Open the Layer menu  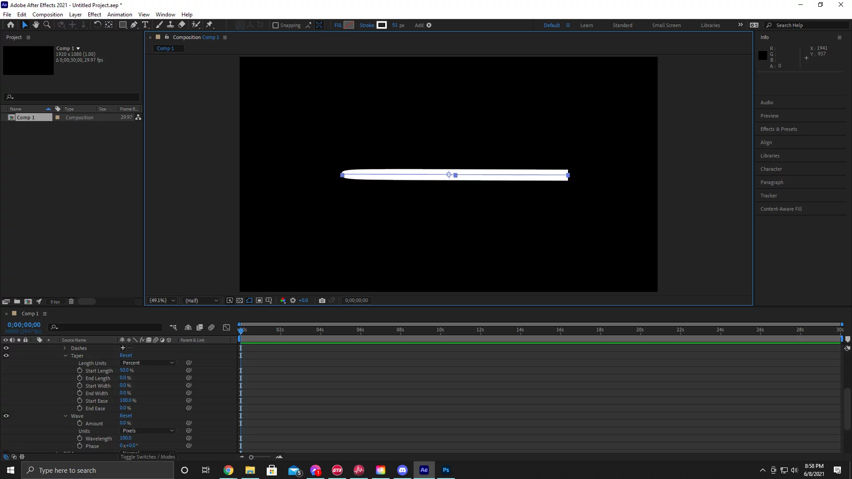coord(75,14)
